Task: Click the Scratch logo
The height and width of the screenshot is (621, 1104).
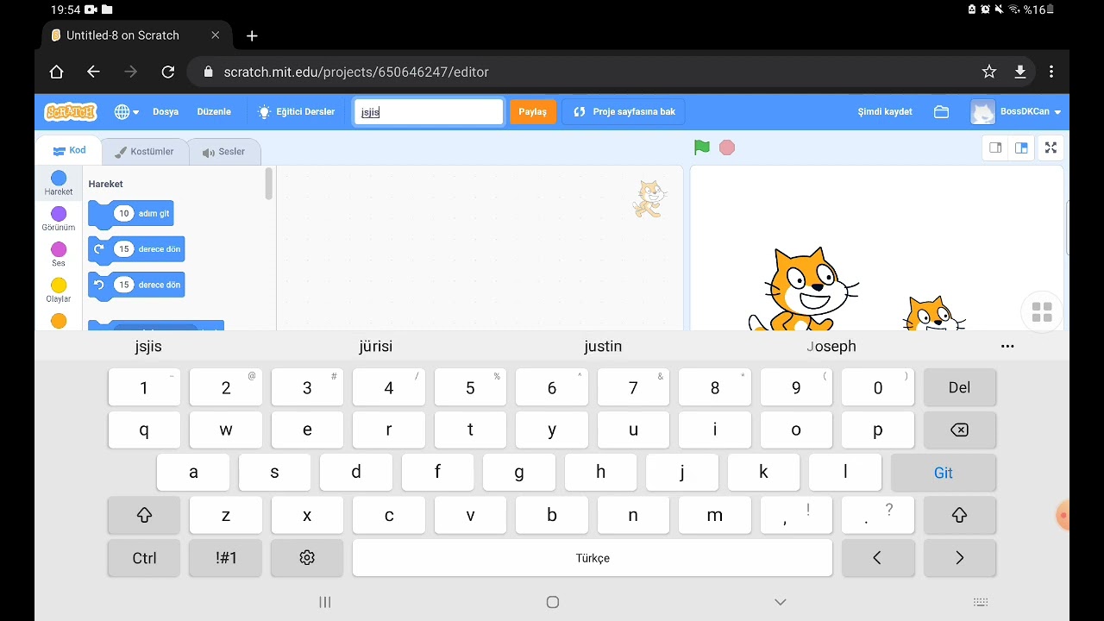Action: point(71,112)
